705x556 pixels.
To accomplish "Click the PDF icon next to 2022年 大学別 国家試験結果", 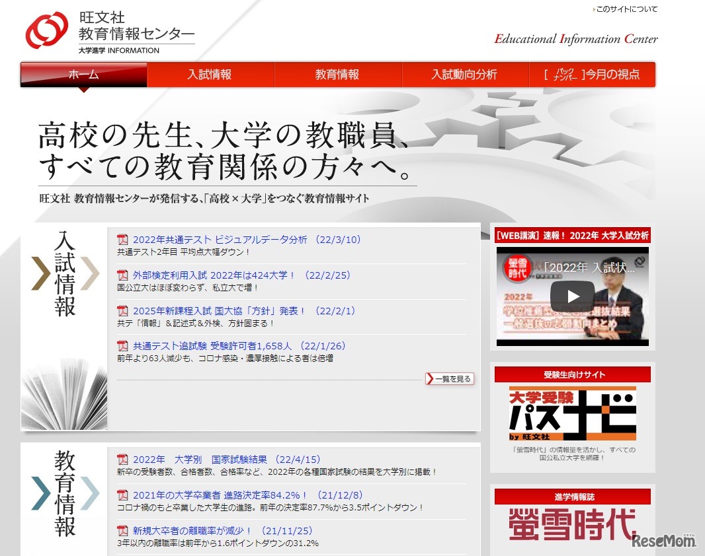I will tap(122, 459).
